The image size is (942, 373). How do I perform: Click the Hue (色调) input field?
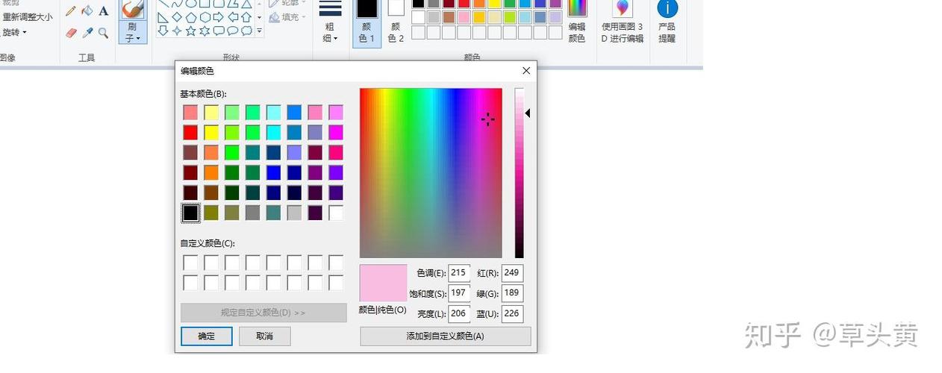pyautogui.click(x=459, y=273)
